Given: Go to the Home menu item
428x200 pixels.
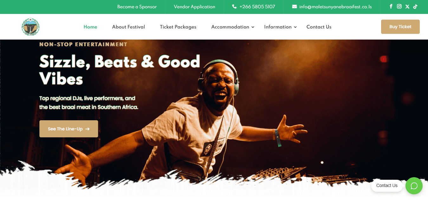Looking at the screenshot, I should [90, 27].
